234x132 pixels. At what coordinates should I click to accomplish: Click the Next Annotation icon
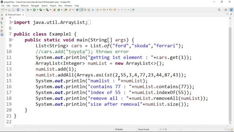(x=98, y=10)
